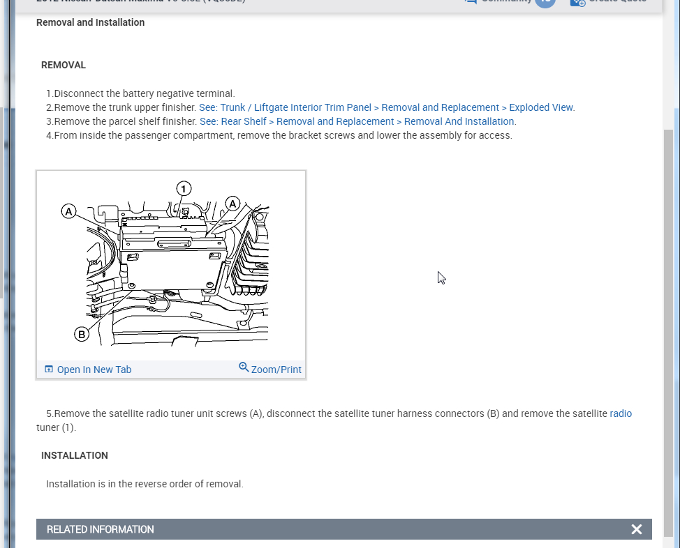Click the 'Open In New Tab' text link
This screenshot has width=680, height=548.
(94, 370)
